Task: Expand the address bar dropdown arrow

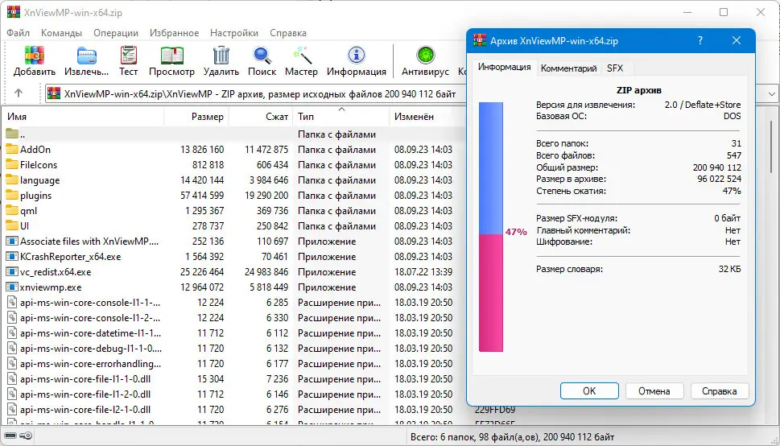Action: point(771,93)
